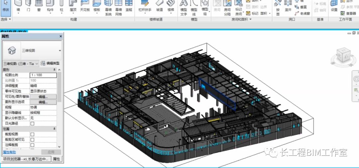
Task: Select the 模型文字 (Model Text) tool
Action: click(183, 7)
